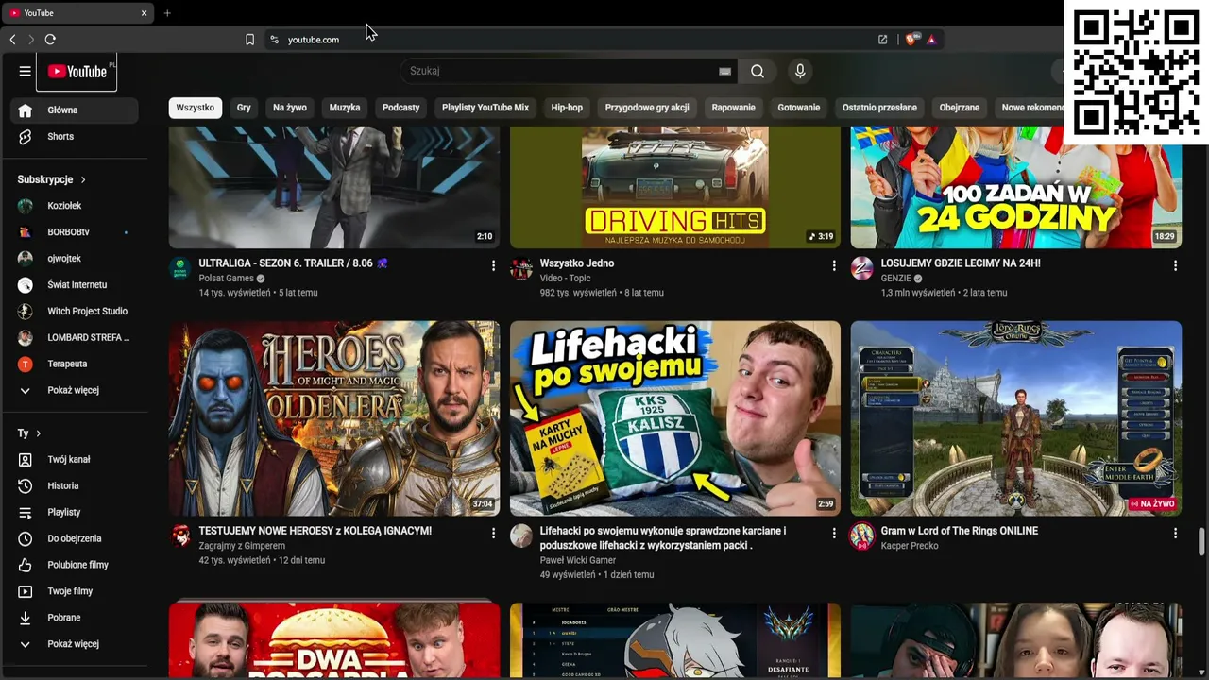This screenshot has height=680, width=1209.
Task: Open Playlisty in the sidebar
Action: (75, 512)
